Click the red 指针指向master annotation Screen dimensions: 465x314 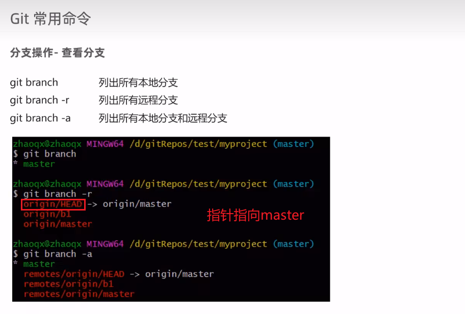coord(256,216)
